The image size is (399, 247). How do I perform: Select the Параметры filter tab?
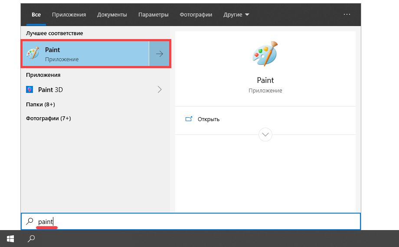point(153,14)
